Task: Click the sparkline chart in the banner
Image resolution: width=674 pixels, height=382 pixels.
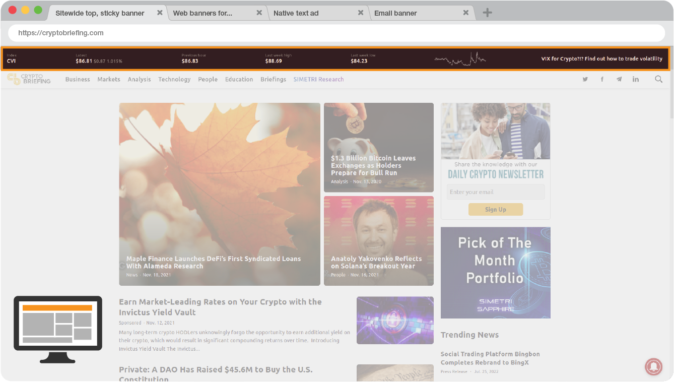Action: click(460, 59)
